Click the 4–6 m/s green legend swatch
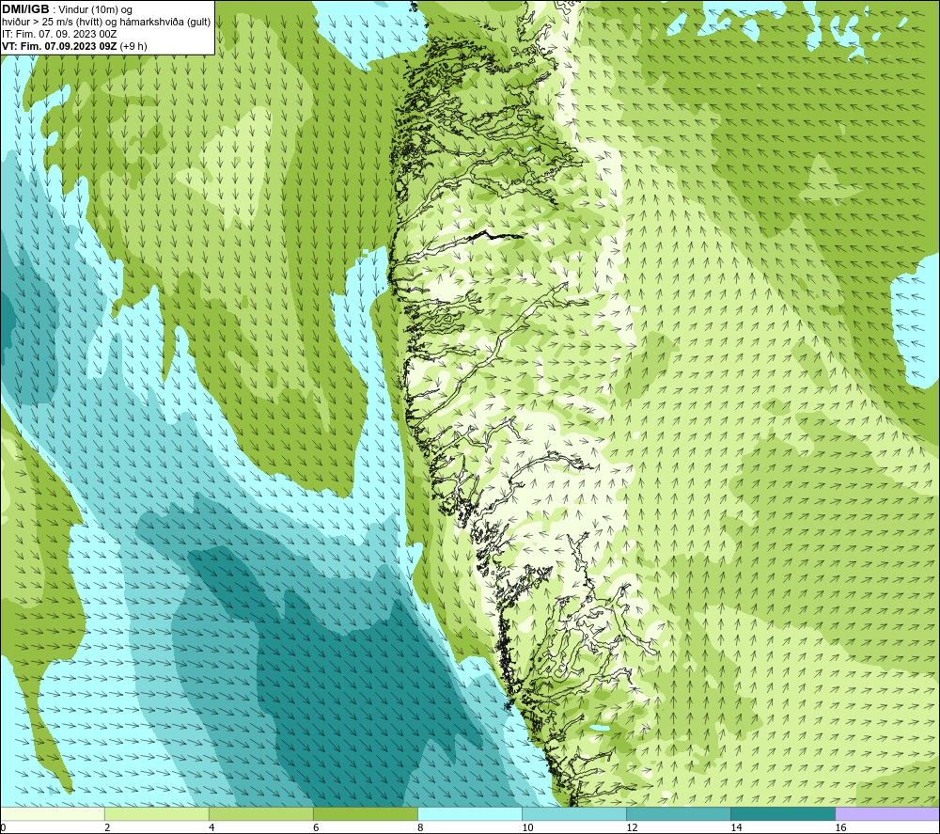 coord(260,813)
